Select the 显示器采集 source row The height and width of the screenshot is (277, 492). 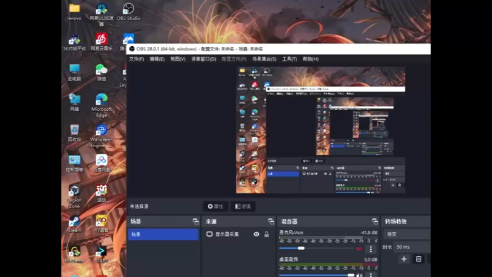pos(239,235)
